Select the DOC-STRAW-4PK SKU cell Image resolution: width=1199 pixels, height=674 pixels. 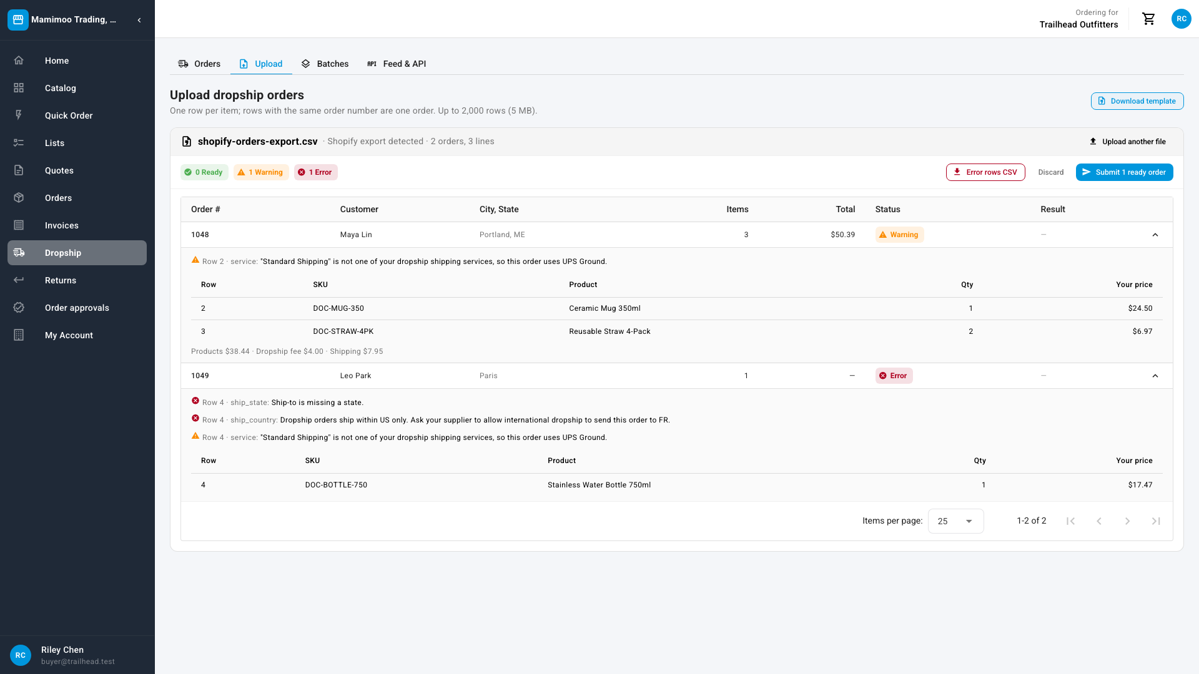(x=343, y=331)
